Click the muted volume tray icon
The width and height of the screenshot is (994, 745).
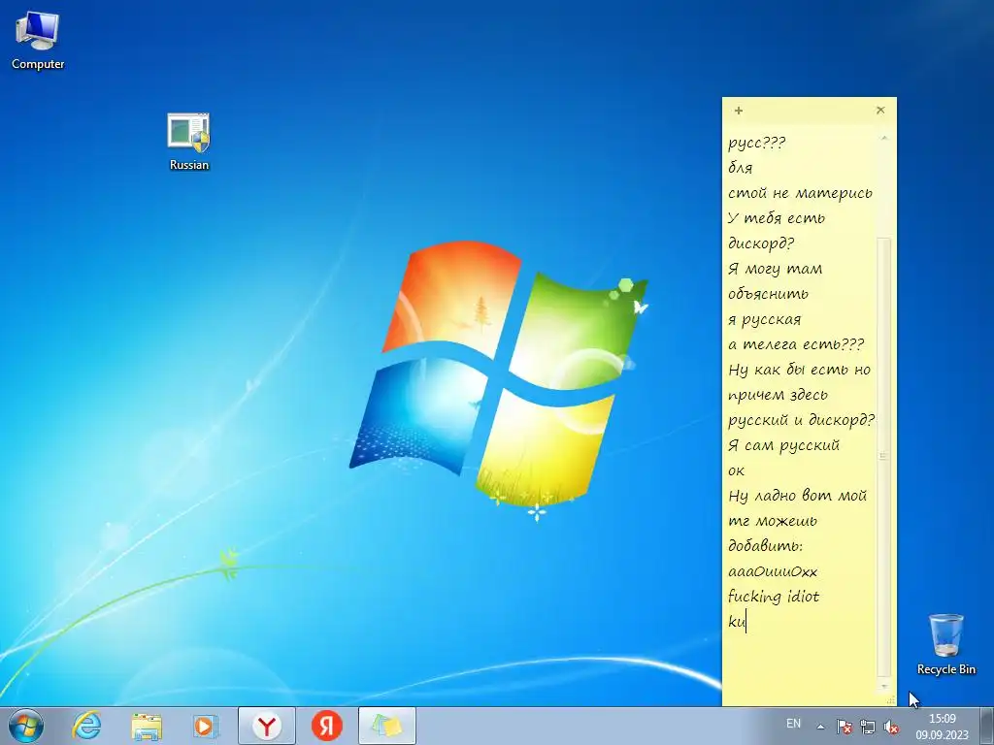pyautogui.click(x=891, y=727)
